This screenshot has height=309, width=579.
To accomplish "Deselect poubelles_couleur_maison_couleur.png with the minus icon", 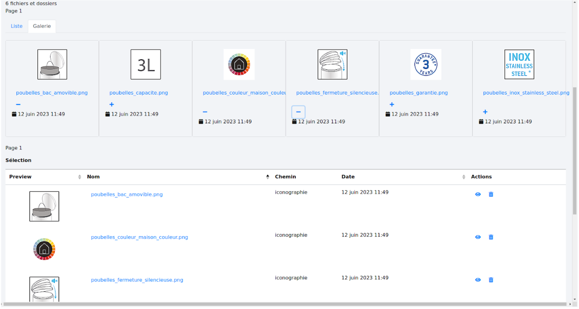I will 205,112.
